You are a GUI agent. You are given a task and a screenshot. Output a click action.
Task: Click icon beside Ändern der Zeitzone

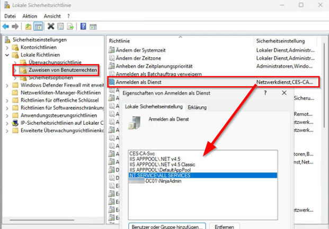tap(112, 58)
